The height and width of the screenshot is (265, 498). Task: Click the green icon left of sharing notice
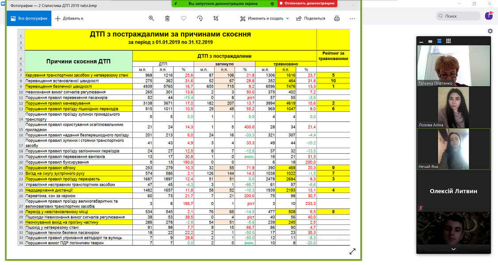[176, 4]
